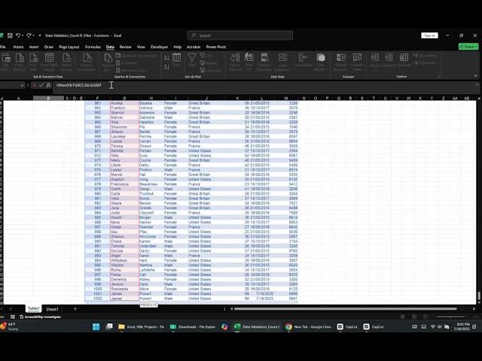This screenshot has height=361, width=482.
Task: Switch to the Power Pivot tab
Action: pos(216,47)
